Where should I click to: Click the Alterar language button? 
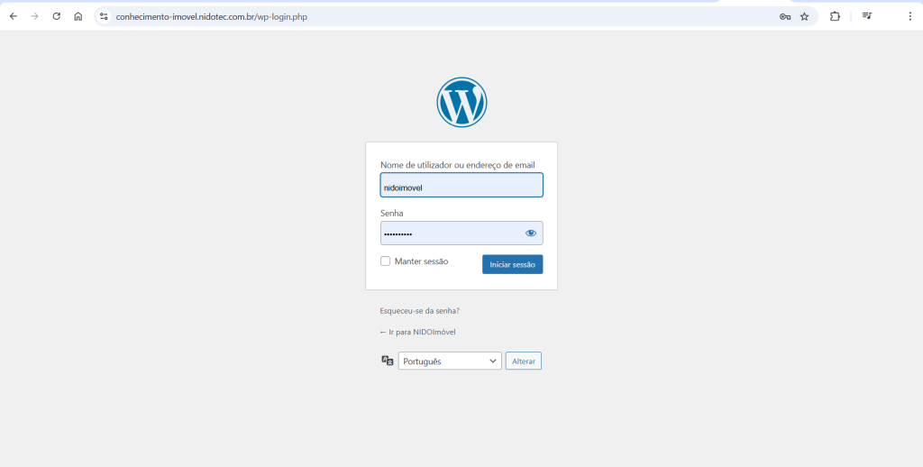[524, 361]
